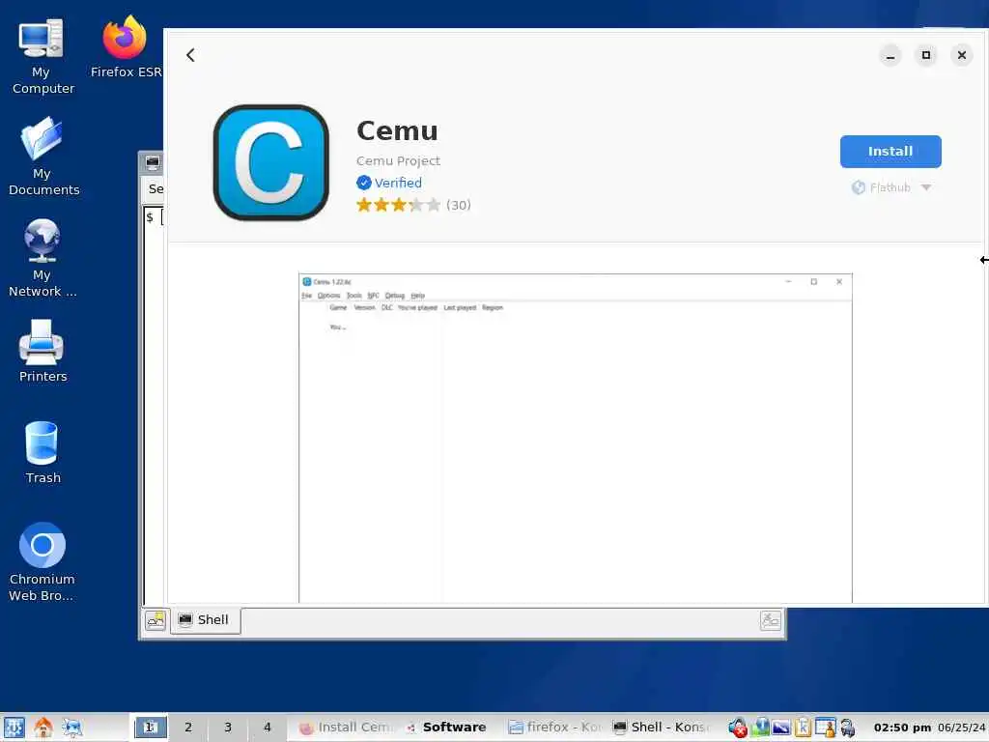The image size is (989, 742).
Task: Close the Software window
Action: click(x=961, y=55)
